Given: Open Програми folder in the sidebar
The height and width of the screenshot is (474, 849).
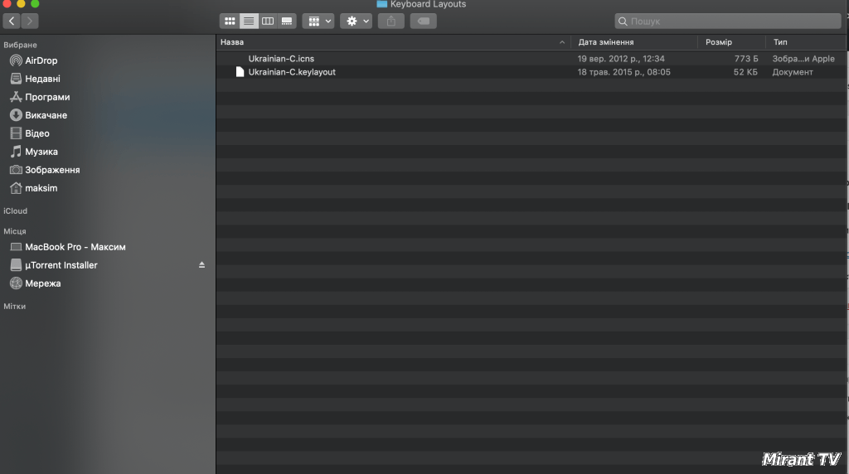Looking at the screenshot, I should click(x=47, y=97).
